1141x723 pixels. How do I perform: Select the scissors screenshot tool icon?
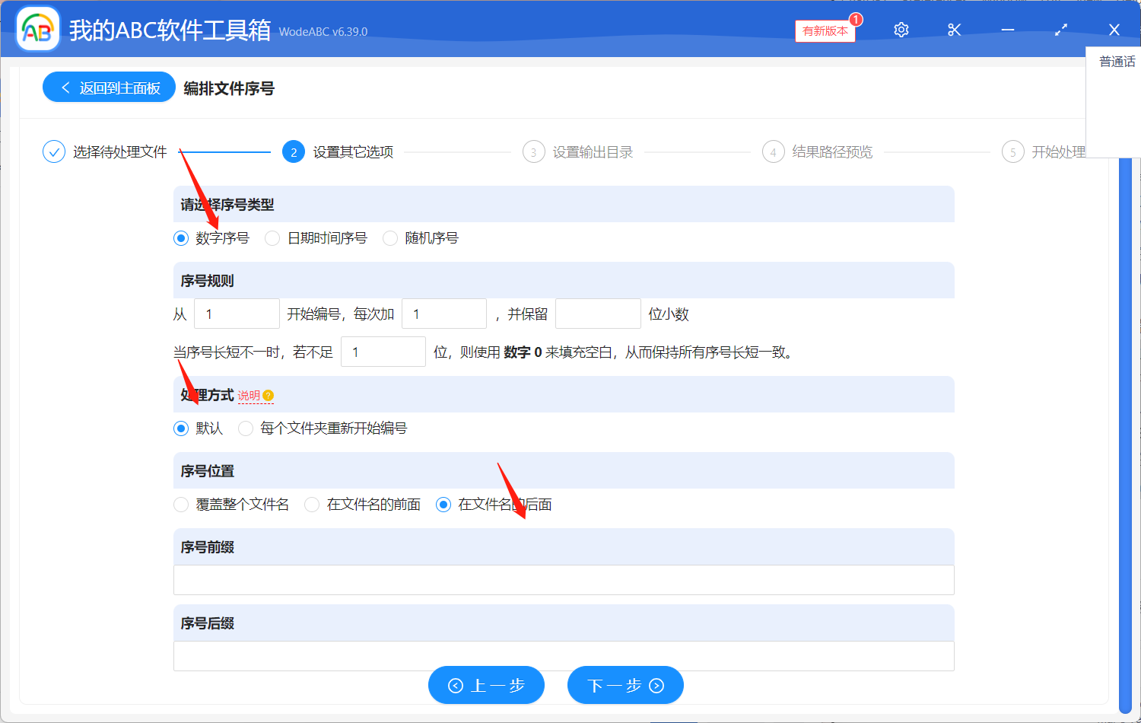click(x=954, y=29)
